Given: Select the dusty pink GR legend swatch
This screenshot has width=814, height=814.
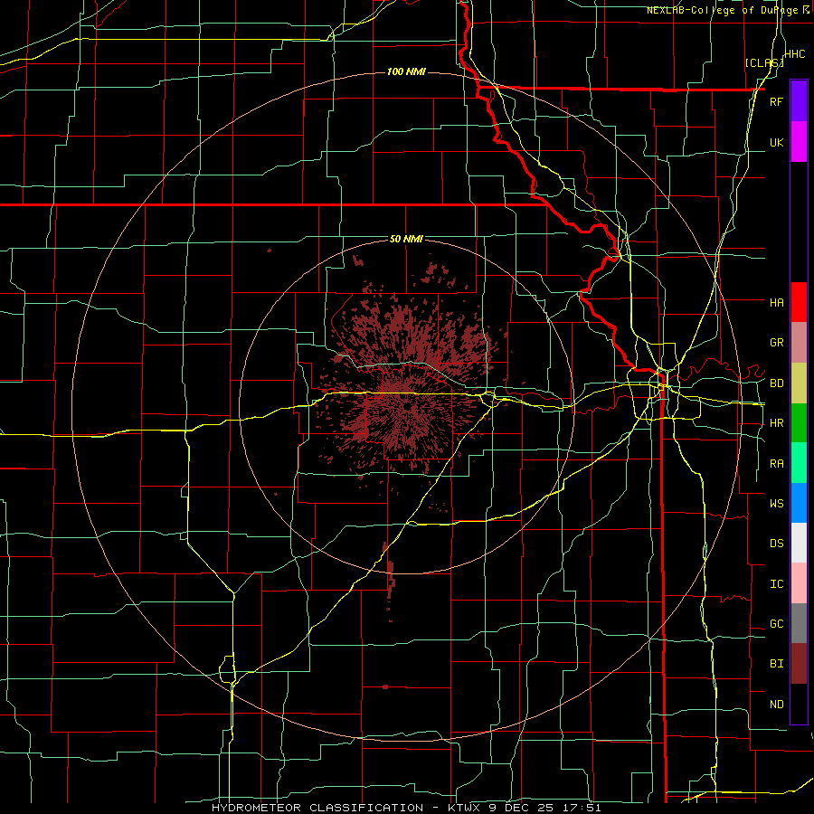Looking at the screenshot, I should pos(799,343).
